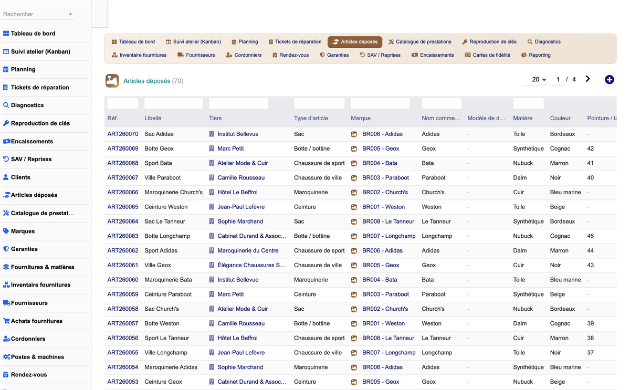The width and height of the screenshot is (630, 390).
Task: Click the Ville Longchamp label cell
Action: [166, 353]
